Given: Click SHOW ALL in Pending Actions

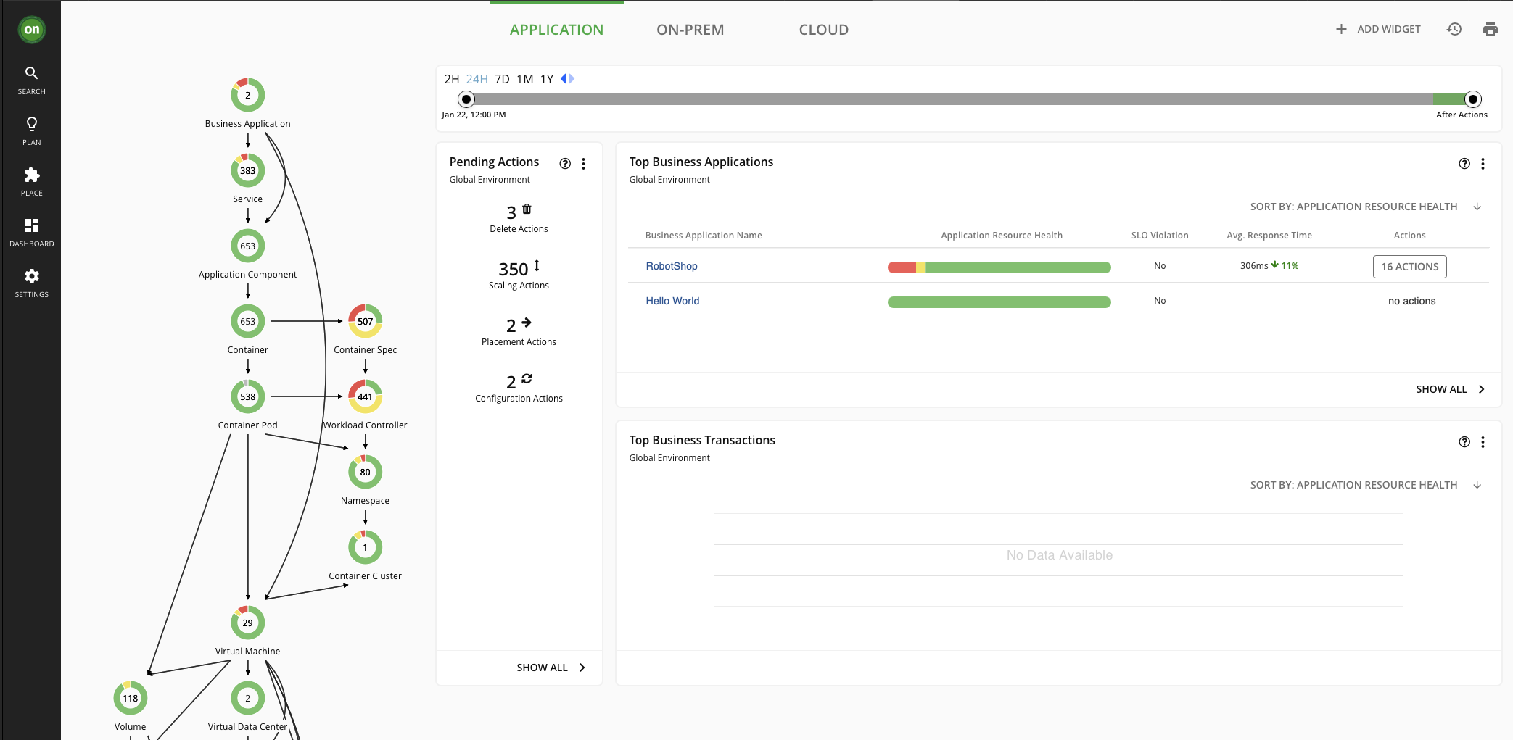Looking at the screenshot, I should click(x=551, y=668).
